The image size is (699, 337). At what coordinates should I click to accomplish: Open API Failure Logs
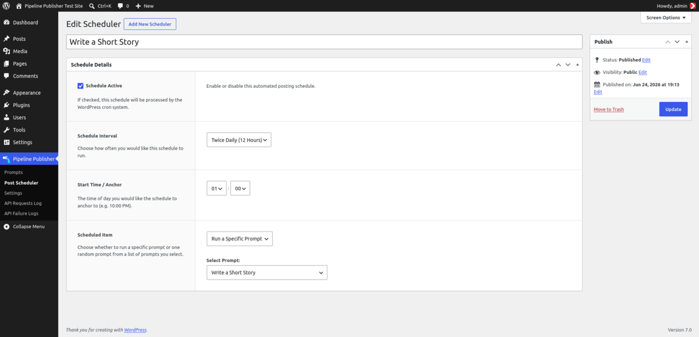pyautogui.click(x=21, y=213)
